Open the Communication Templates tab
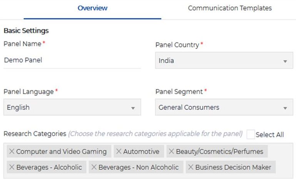Image resolution: width=296 pixels, height=181 pixels. pyautogui.click(x=229, y=8)
